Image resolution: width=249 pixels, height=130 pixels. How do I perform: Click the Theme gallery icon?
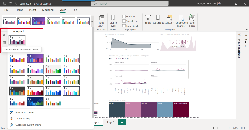click(x=12, y=119)
